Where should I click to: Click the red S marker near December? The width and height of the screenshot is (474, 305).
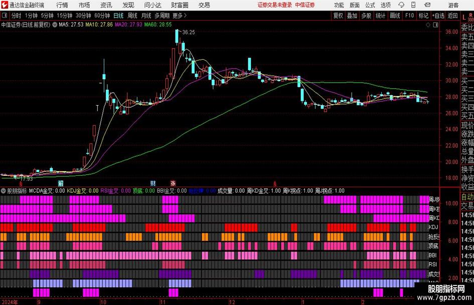click(x=275, y=184)
